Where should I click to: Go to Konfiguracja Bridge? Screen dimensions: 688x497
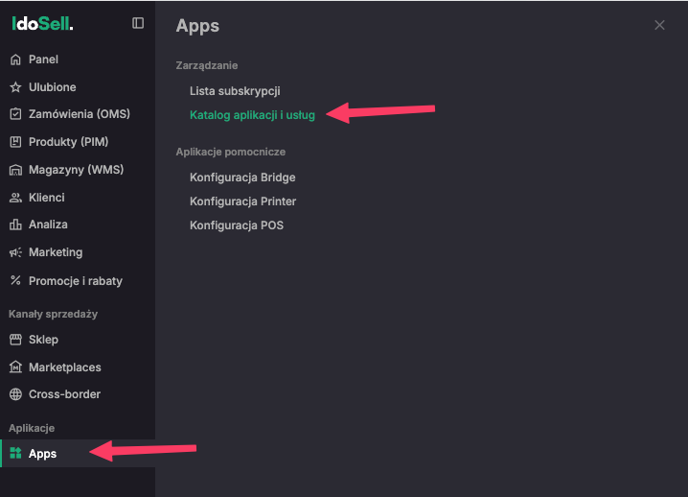pos(242,177)
